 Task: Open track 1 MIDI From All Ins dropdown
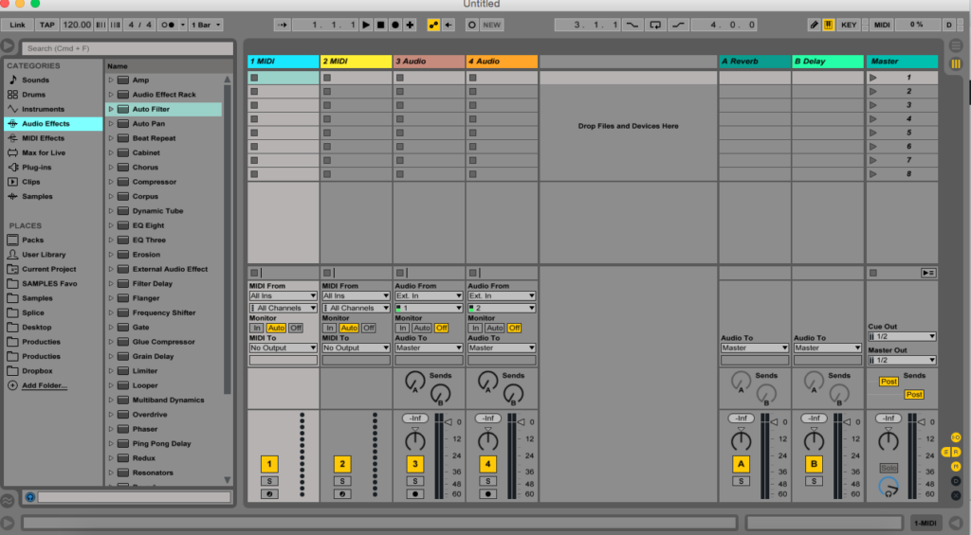point(283,295)
